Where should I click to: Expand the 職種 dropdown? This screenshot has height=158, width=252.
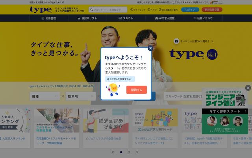click(x=45, y=96)
